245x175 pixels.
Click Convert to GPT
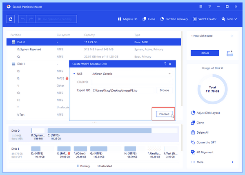click(203, 142)
